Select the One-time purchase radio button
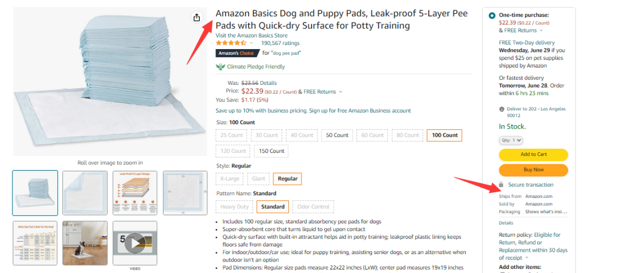 coord(492,16)
